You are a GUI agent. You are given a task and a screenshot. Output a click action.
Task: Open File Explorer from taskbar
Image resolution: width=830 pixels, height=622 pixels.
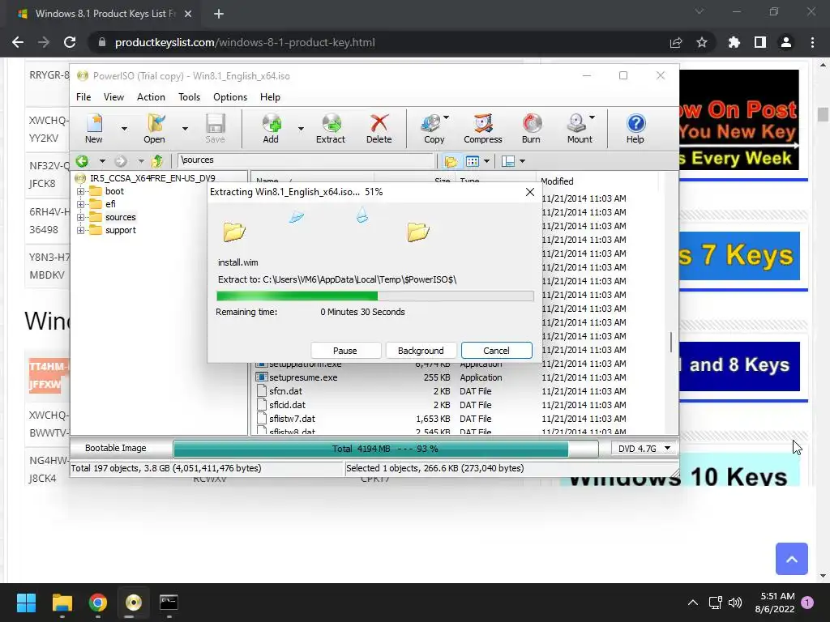(62, 603)
